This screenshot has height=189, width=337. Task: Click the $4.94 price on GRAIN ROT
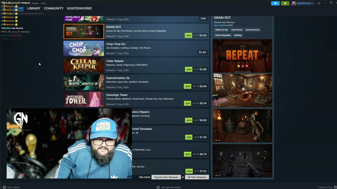coord(203,35)
